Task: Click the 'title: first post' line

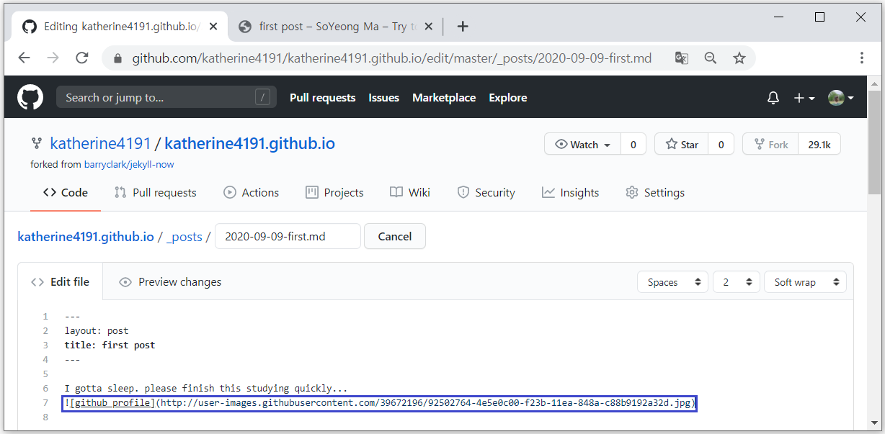Action: point(110,345)
